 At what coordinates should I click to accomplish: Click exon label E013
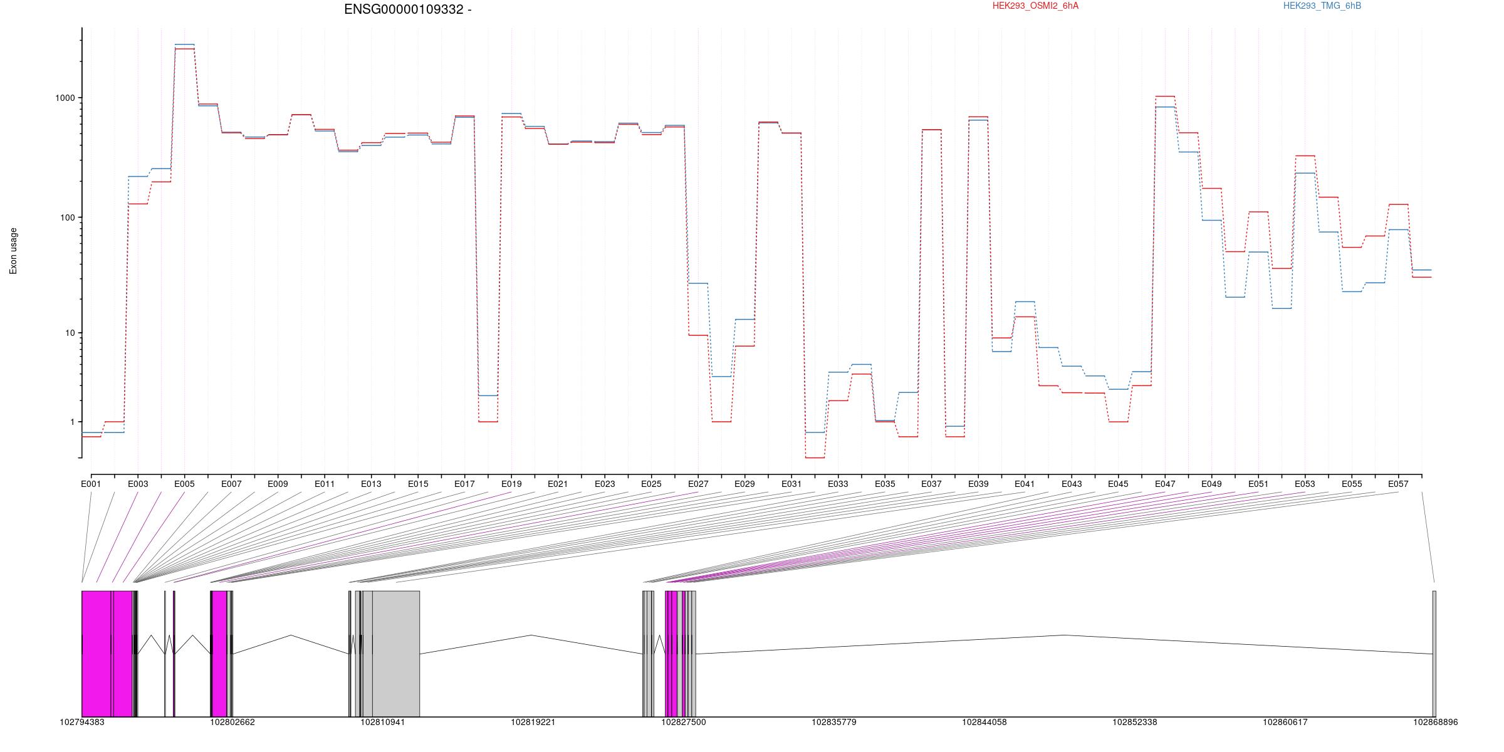click(x=371, y=484)
